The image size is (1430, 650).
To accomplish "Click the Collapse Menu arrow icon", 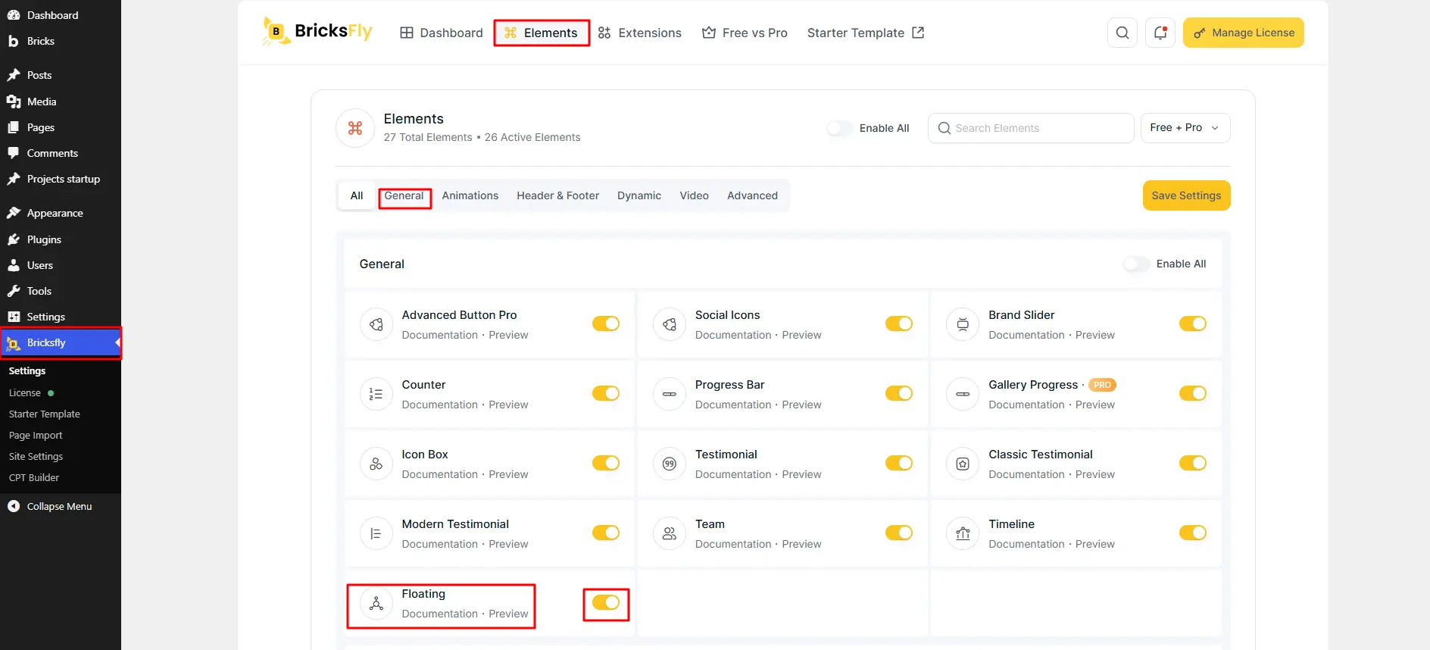I will (14, 506).
